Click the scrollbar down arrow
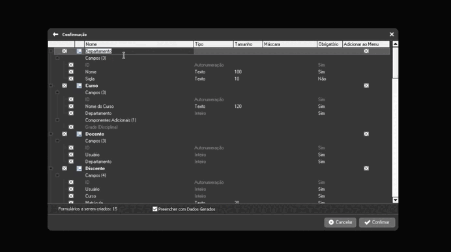The image size is (451, 252). pyautogui.click(x=396, y=200)
